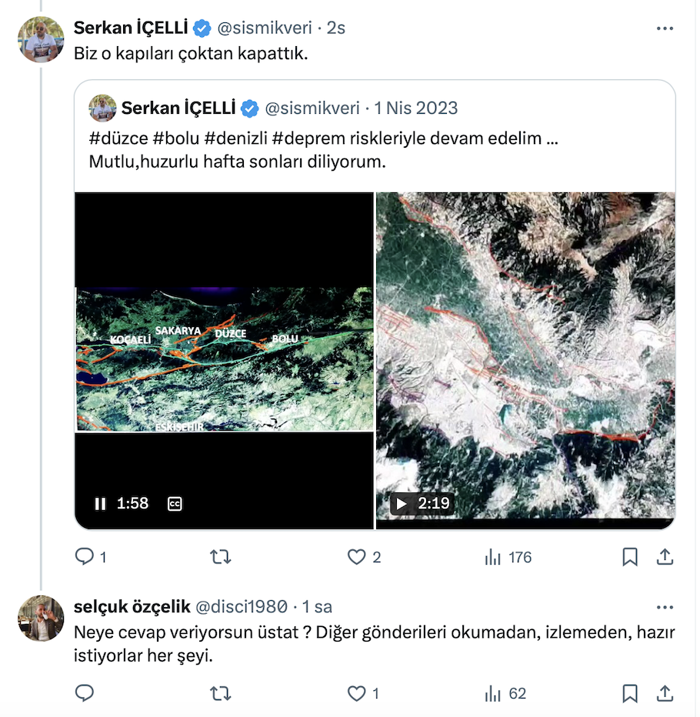Open the #denizli hashtag link
The height and width of the screenshot is (717, 700).
coord(238,141)
